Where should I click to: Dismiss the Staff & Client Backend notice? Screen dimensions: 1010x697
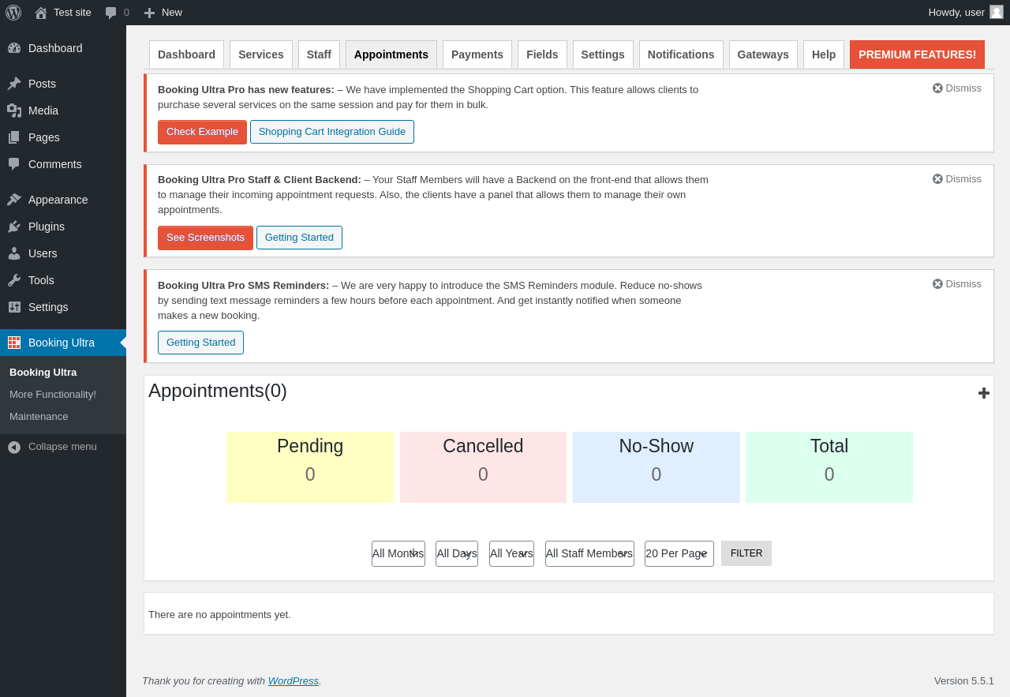957,179
